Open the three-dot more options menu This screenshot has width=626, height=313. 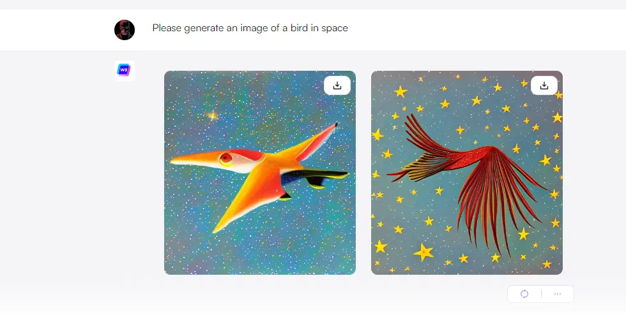(x=557, y=294)
